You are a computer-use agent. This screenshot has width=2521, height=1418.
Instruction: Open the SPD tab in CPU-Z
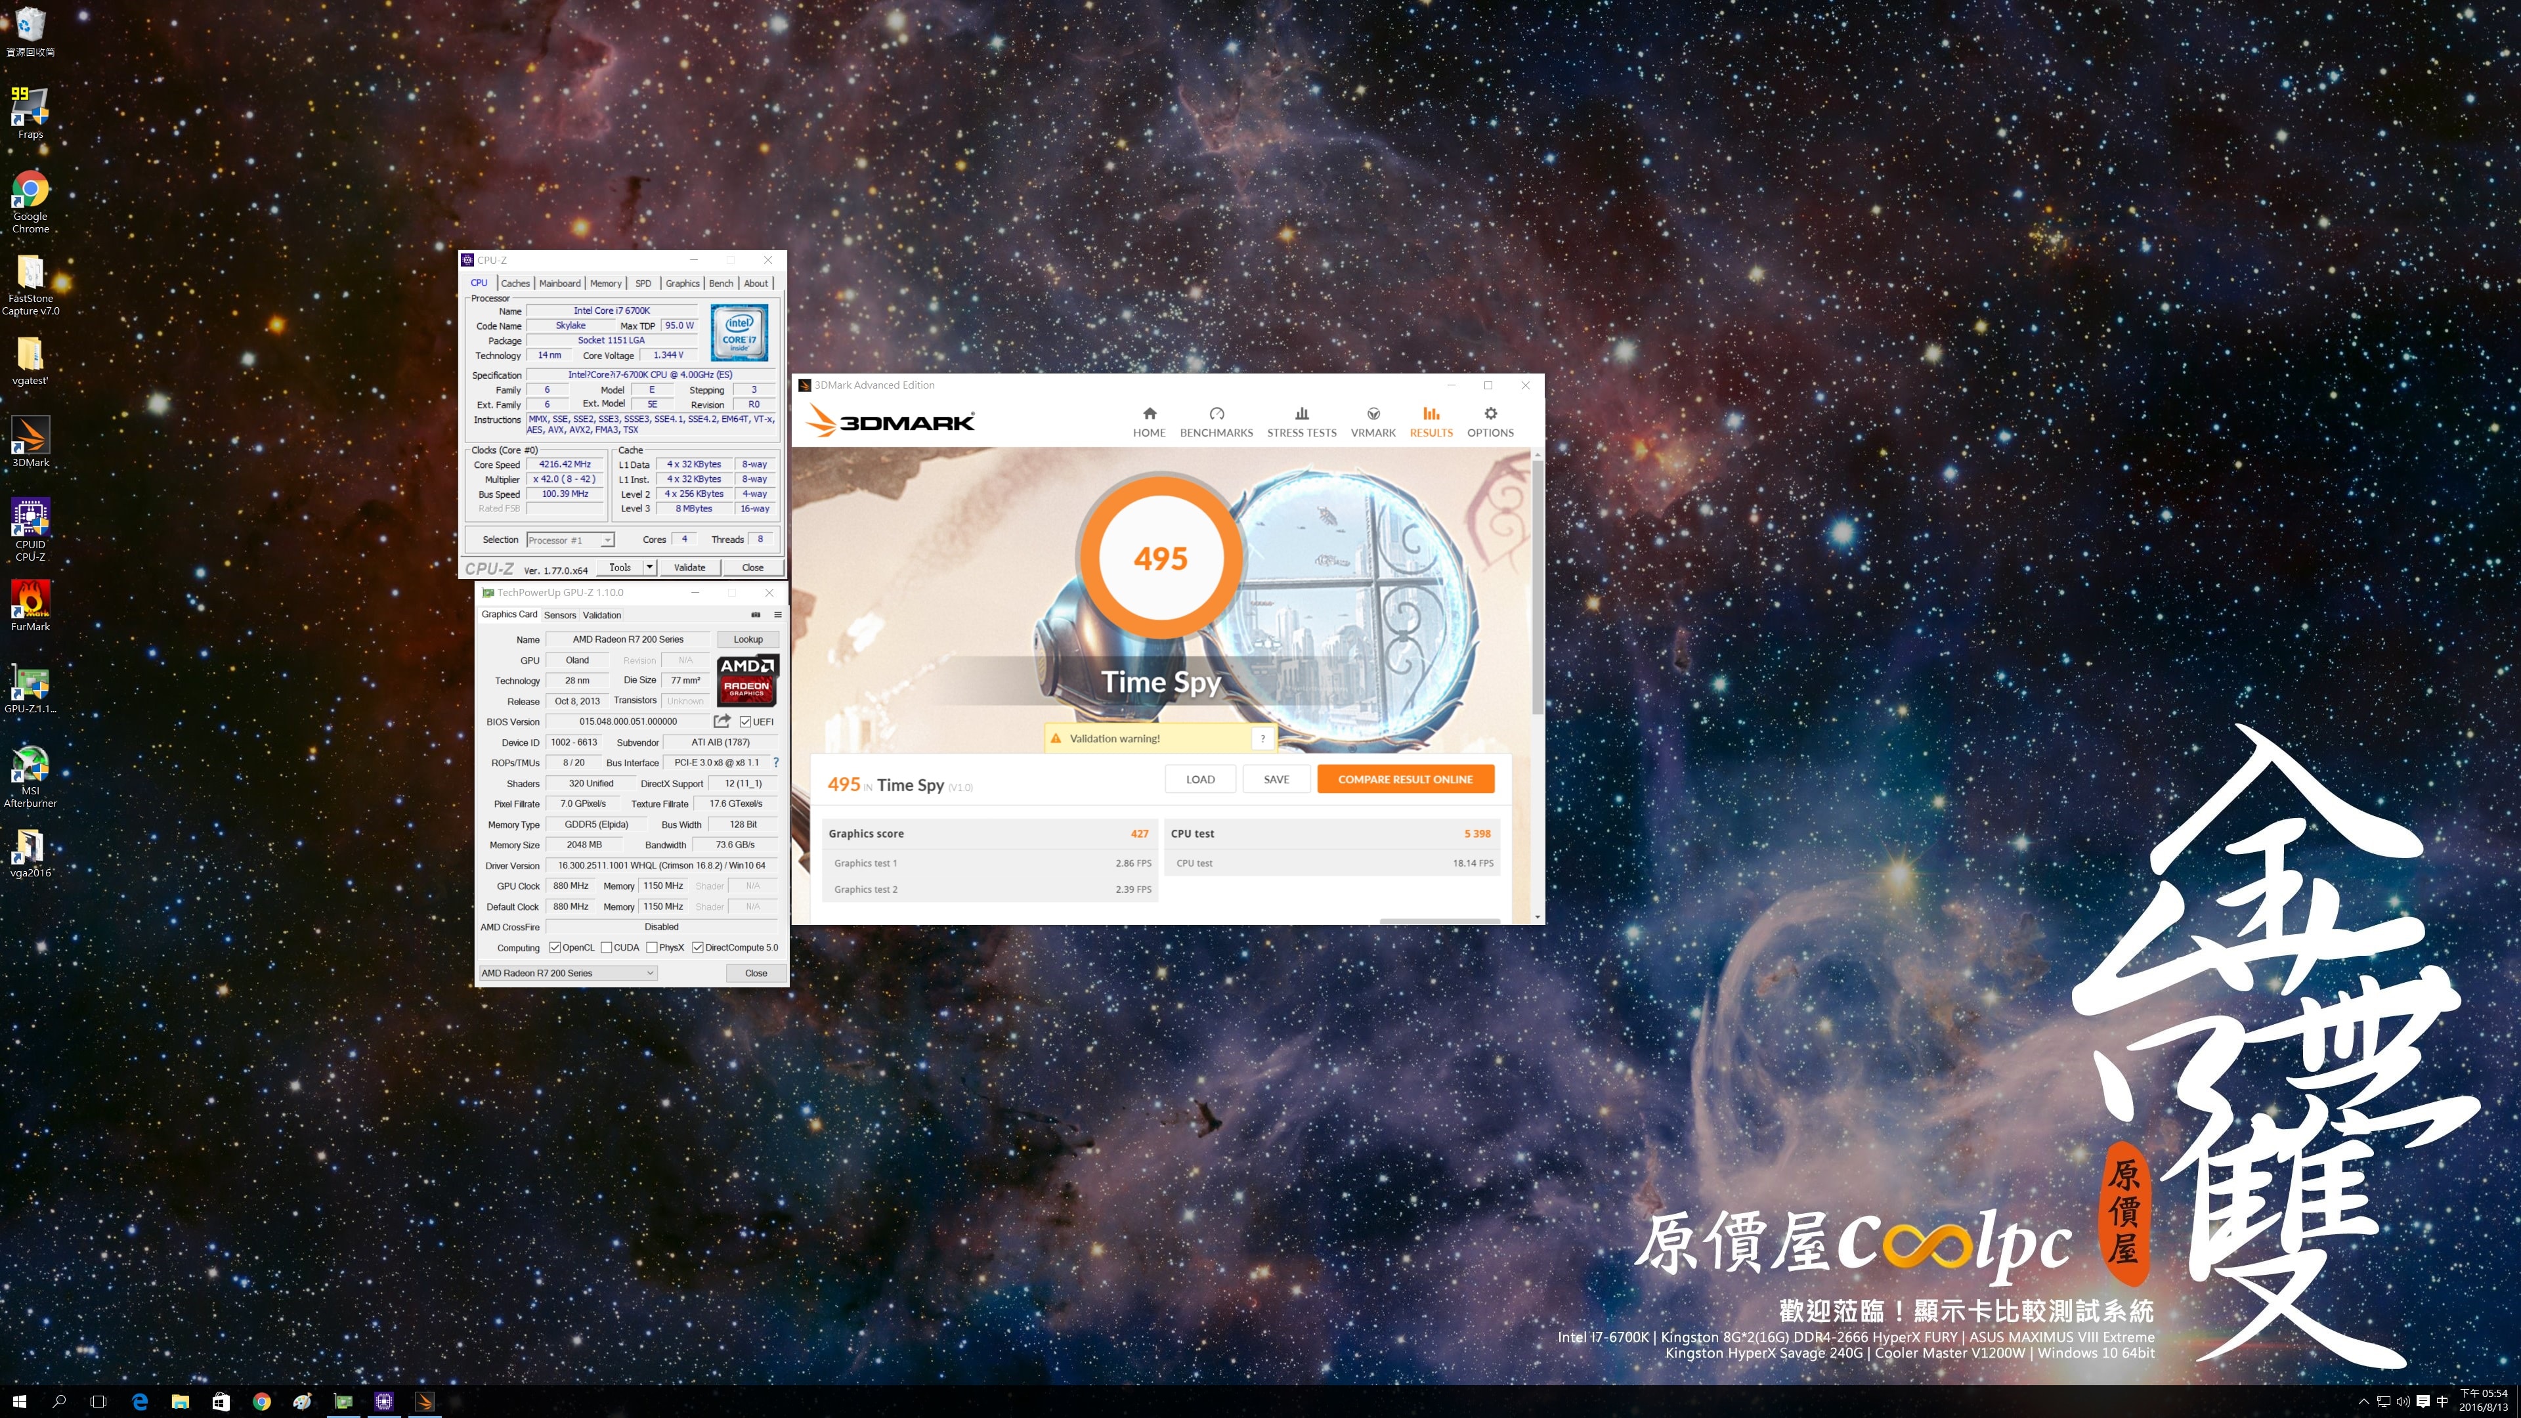(643, 283)
